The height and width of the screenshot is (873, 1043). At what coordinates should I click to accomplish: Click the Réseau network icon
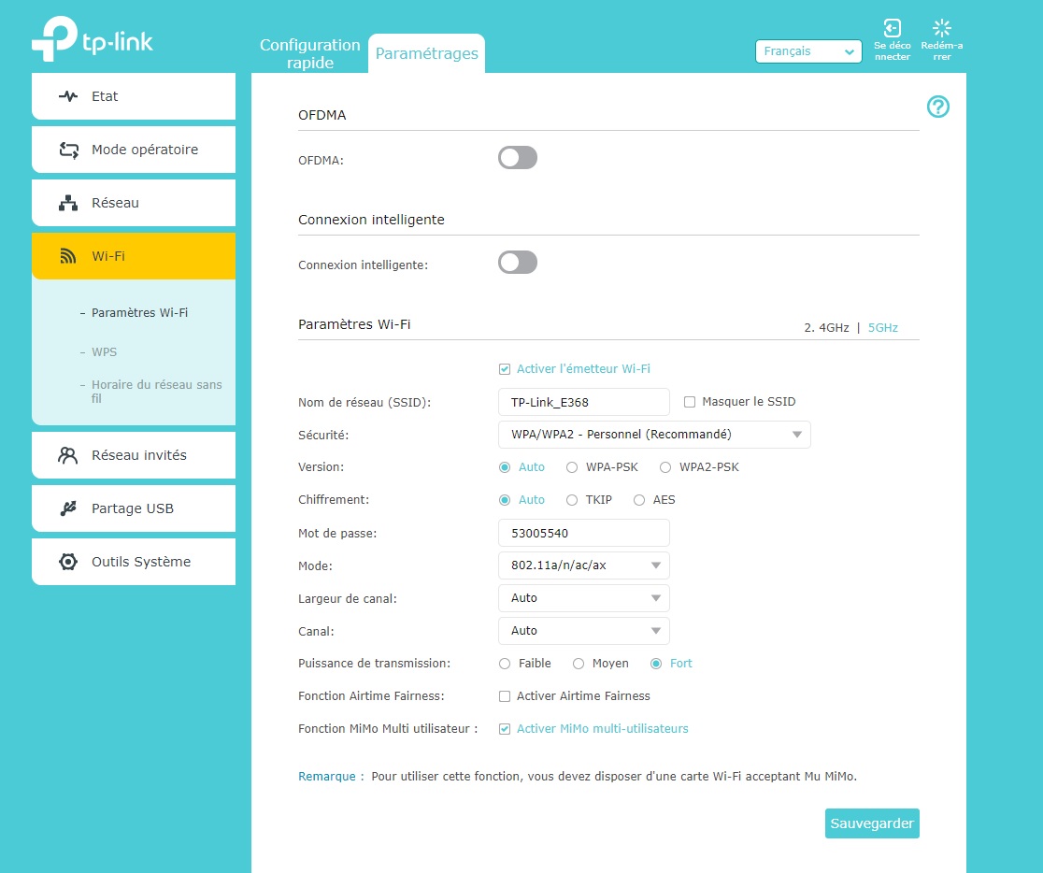[x=68, y=203]
